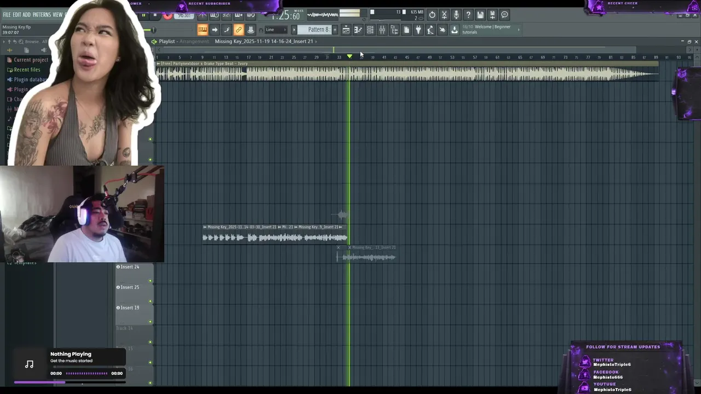Click the Arrangement breadcrumb label
This screenshot has height=394, width=701.
[194, 42]
